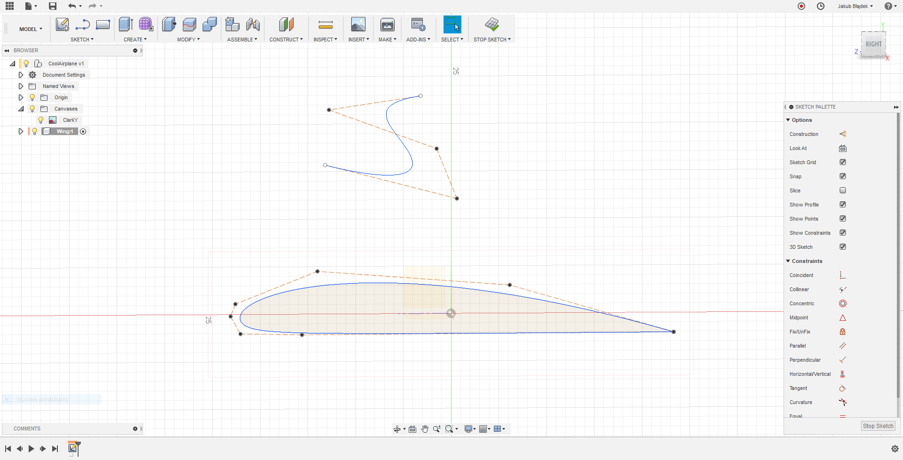This screenshot has height=460, width=903.
Task: Expand the Wing:1 tree node
Action: coord(21,131)
